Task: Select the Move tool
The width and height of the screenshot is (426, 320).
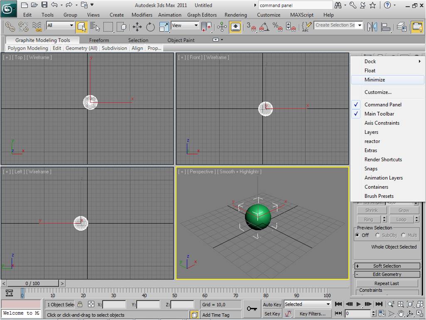Action: click(137, 27)
